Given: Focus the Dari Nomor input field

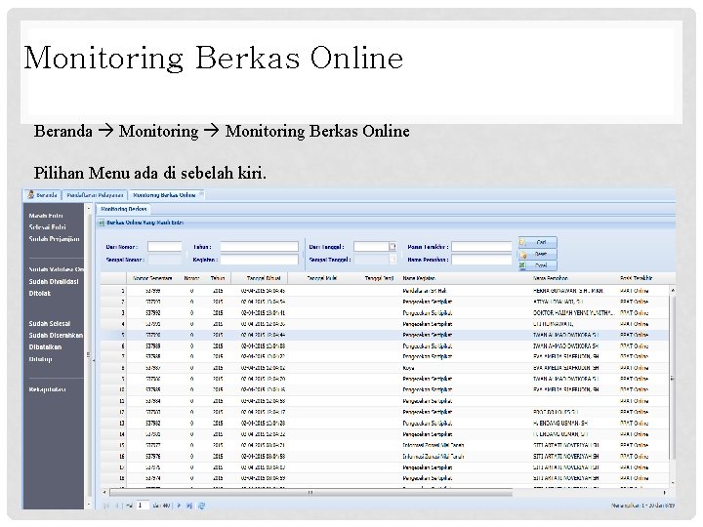Looking at the screenshot, I should pos(165,247).
